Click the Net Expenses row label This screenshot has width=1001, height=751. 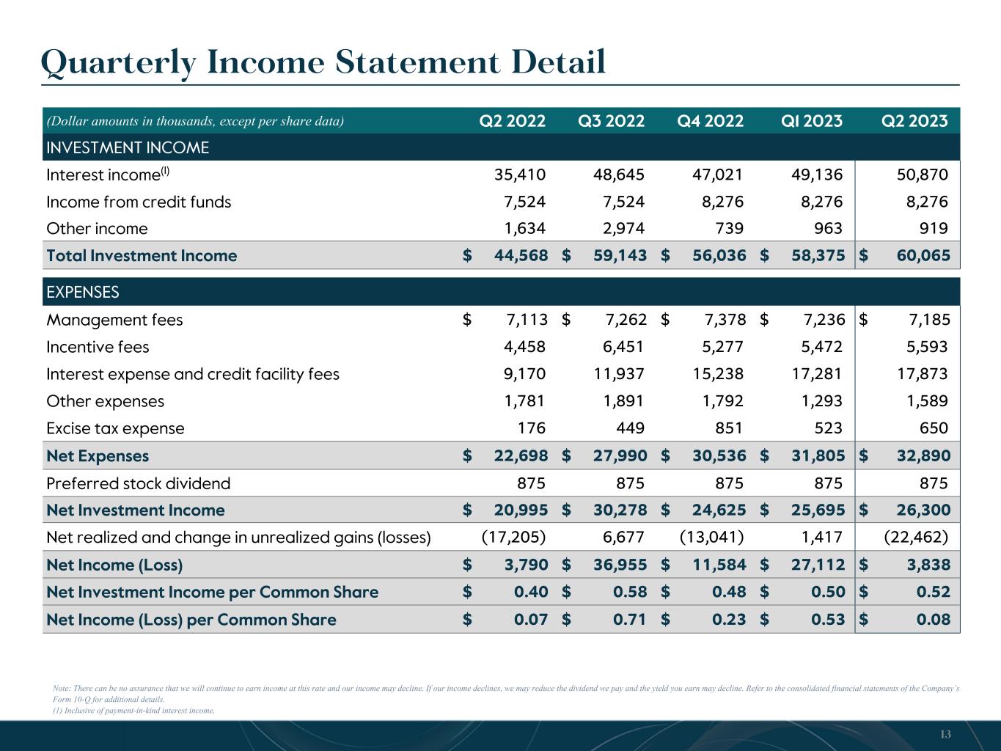(98, 456)
